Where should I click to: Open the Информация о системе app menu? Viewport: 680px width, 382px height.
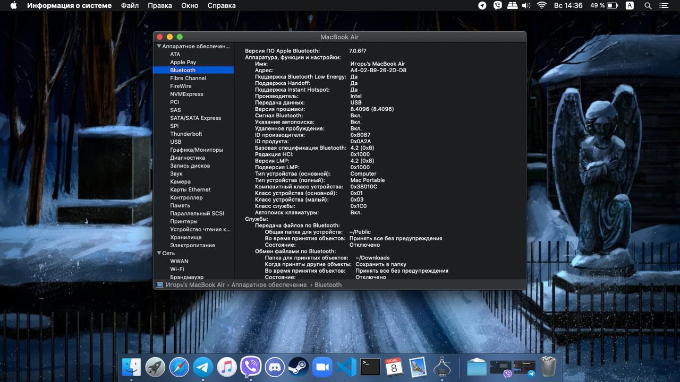(x=70, y=5)
